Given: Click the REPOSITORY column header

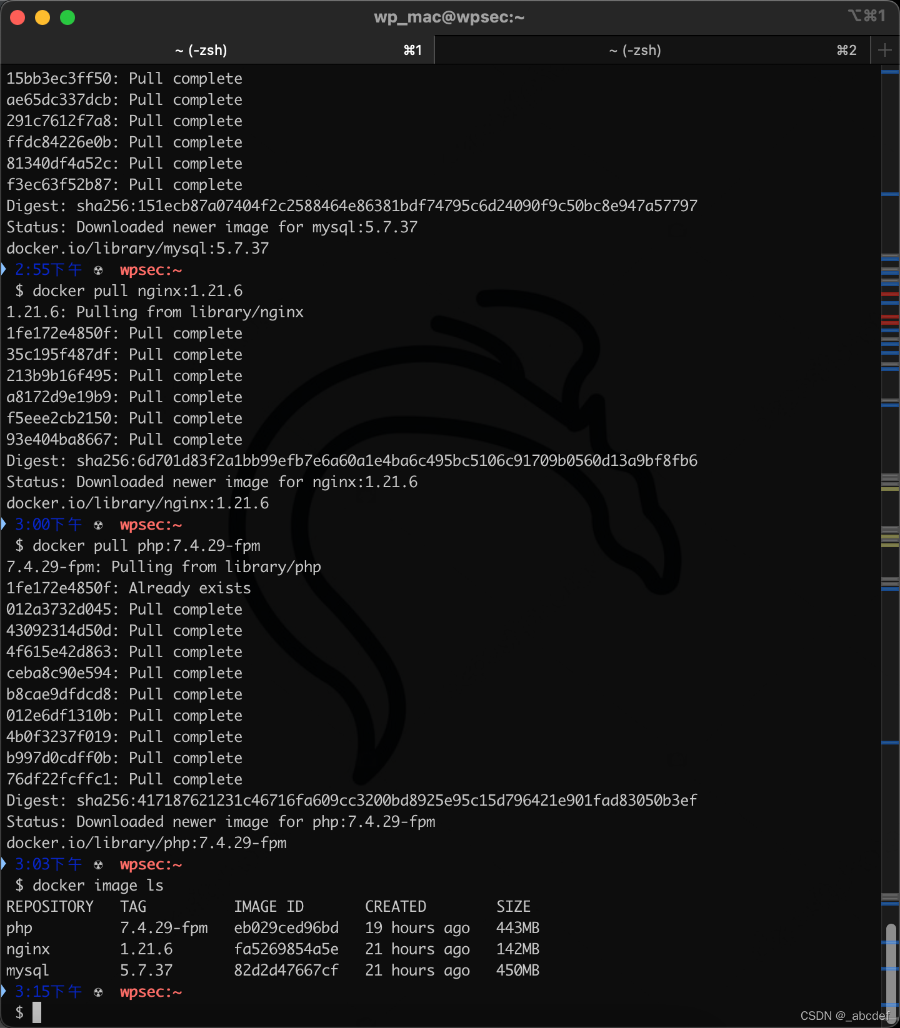Looking at the screenshot, I should point(50,907).
